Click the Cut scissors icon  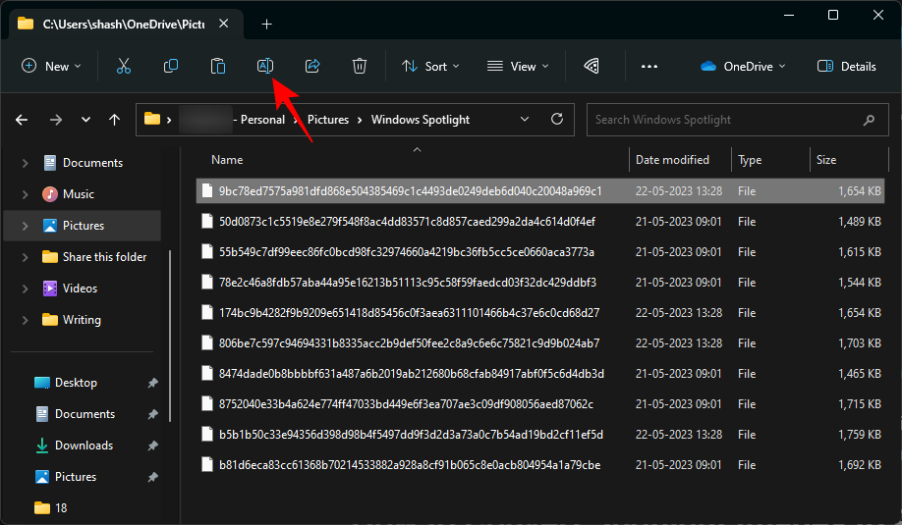coord(124,66)
